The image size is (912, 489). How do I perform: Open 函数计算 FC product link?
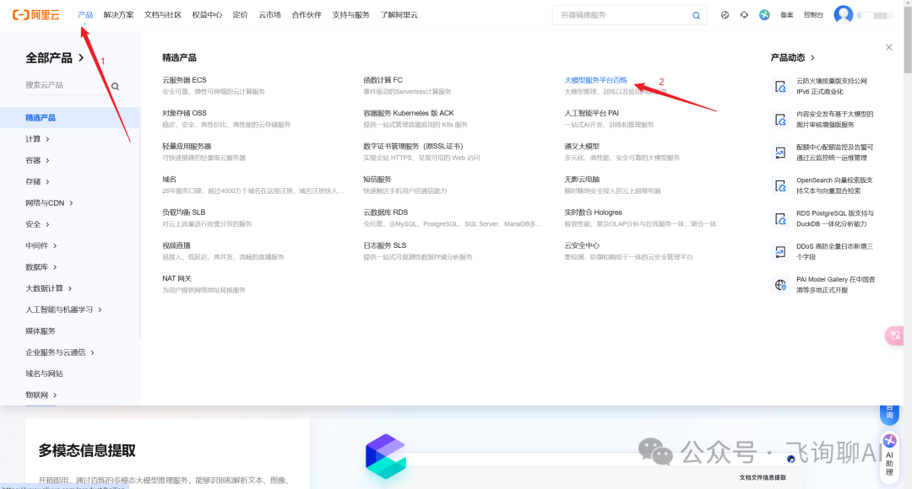[383, 80]
